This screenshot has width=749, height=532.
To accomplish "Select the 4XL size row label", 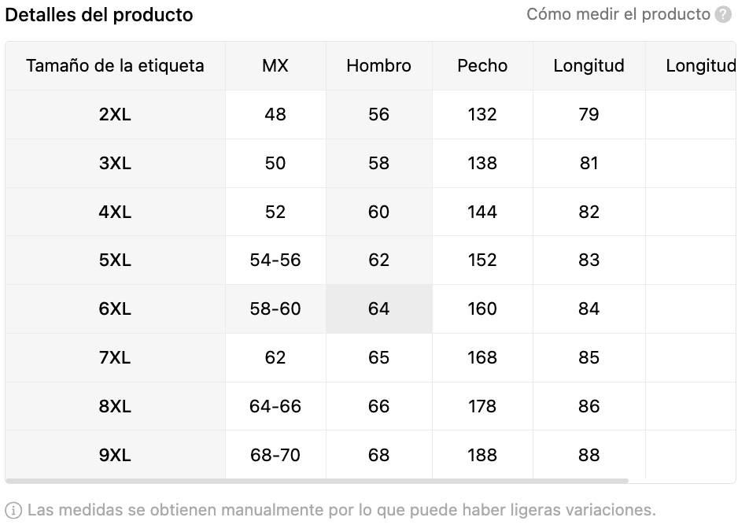I will click(x=115, y=212).
